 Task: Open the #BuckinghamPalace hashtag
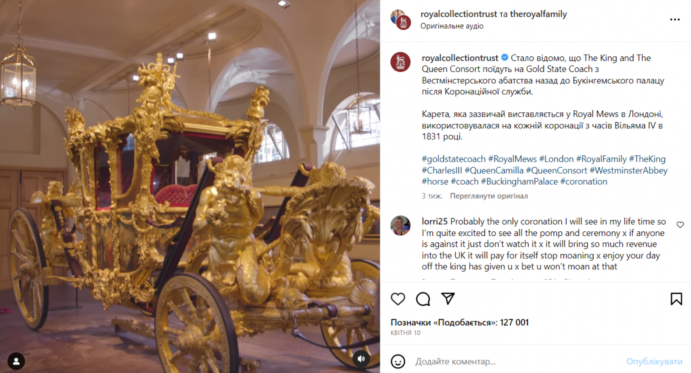519,181
